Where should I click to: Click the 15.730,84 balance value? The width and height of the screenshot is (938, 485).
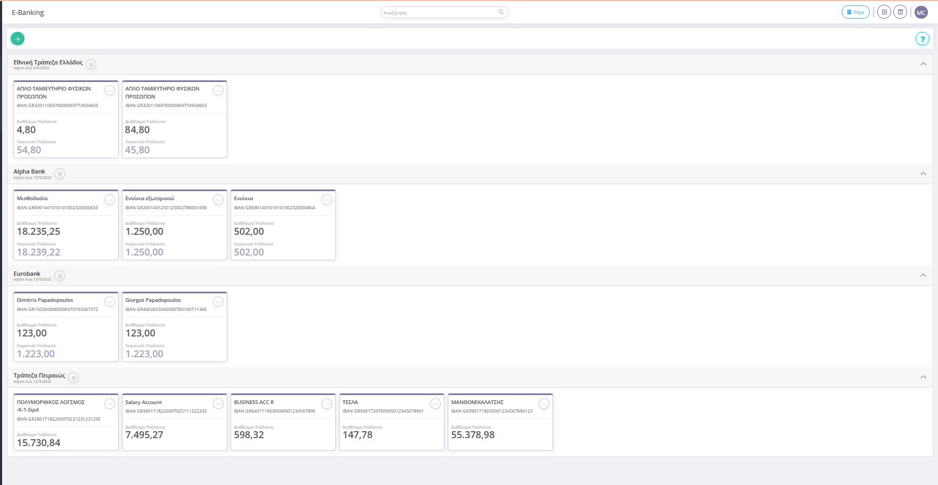[38, 443]
